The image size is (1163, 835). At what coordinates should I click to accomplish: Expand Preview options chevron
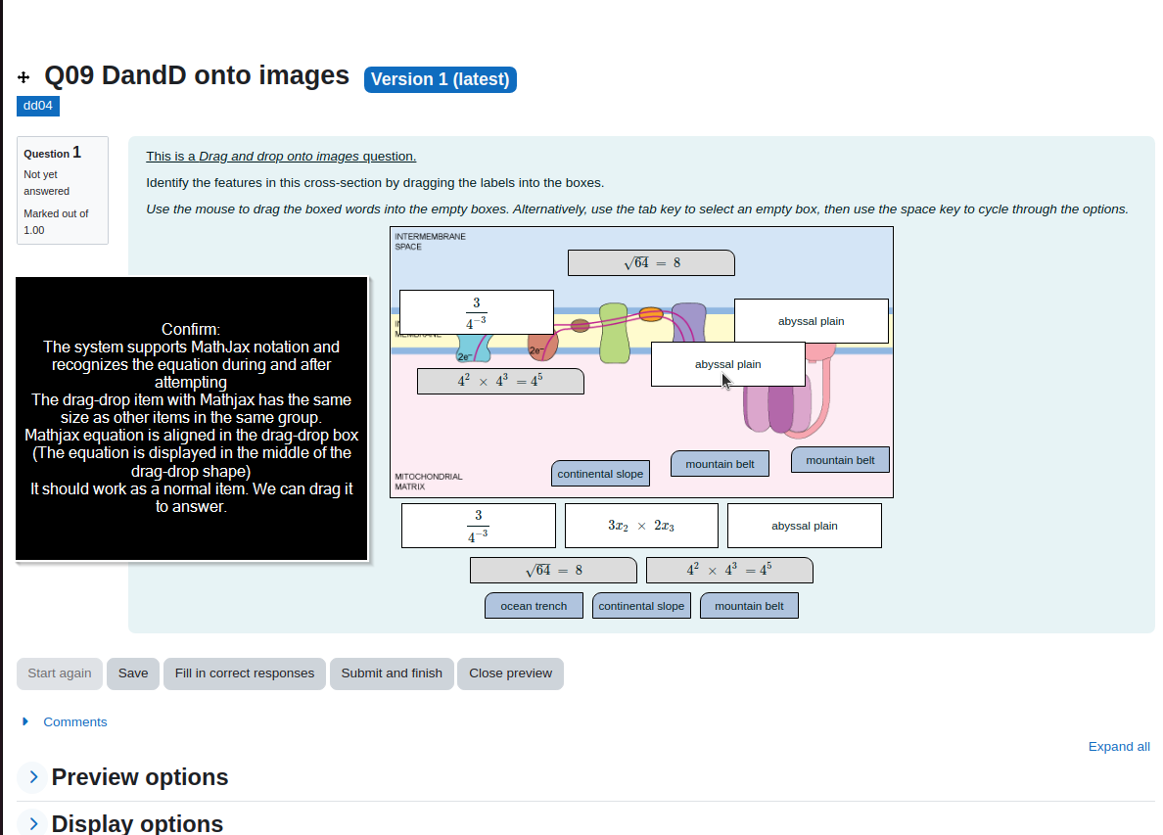(33, 777)
